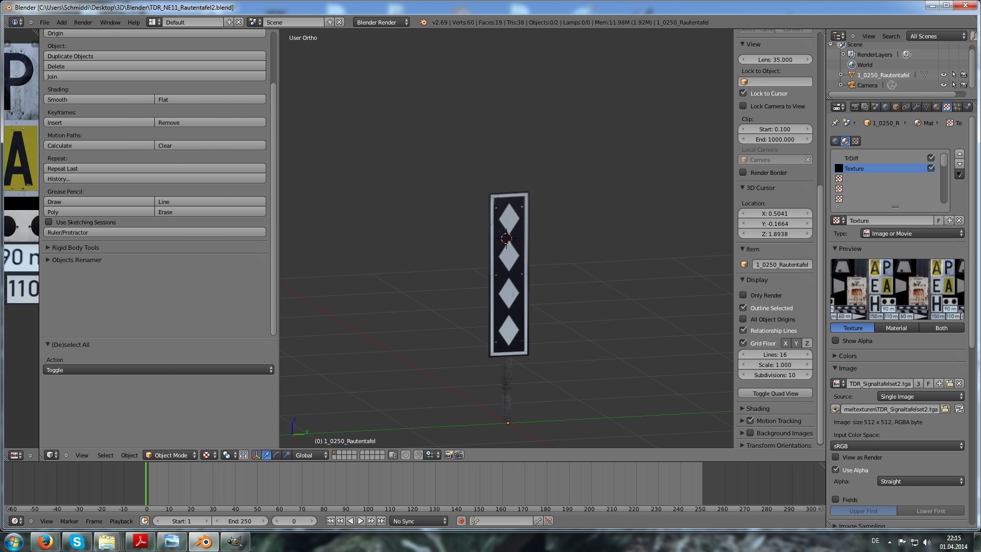Open the Particles tab in Properties

(x=956, y=107)
